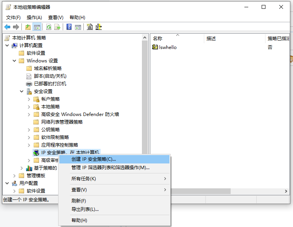293x227 pixels.
Task: Collapse the 安全设置 node
Action: point(22,91)
